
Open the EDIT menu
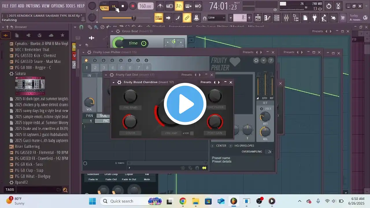[x=13, y=6]
